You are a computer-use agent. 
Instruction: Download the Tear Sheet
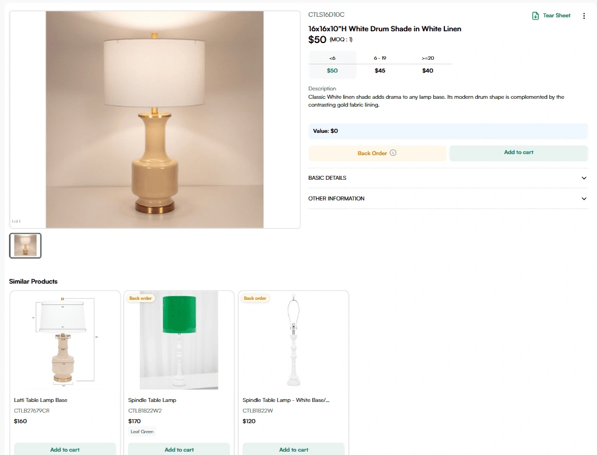click(x=551, y=16)
